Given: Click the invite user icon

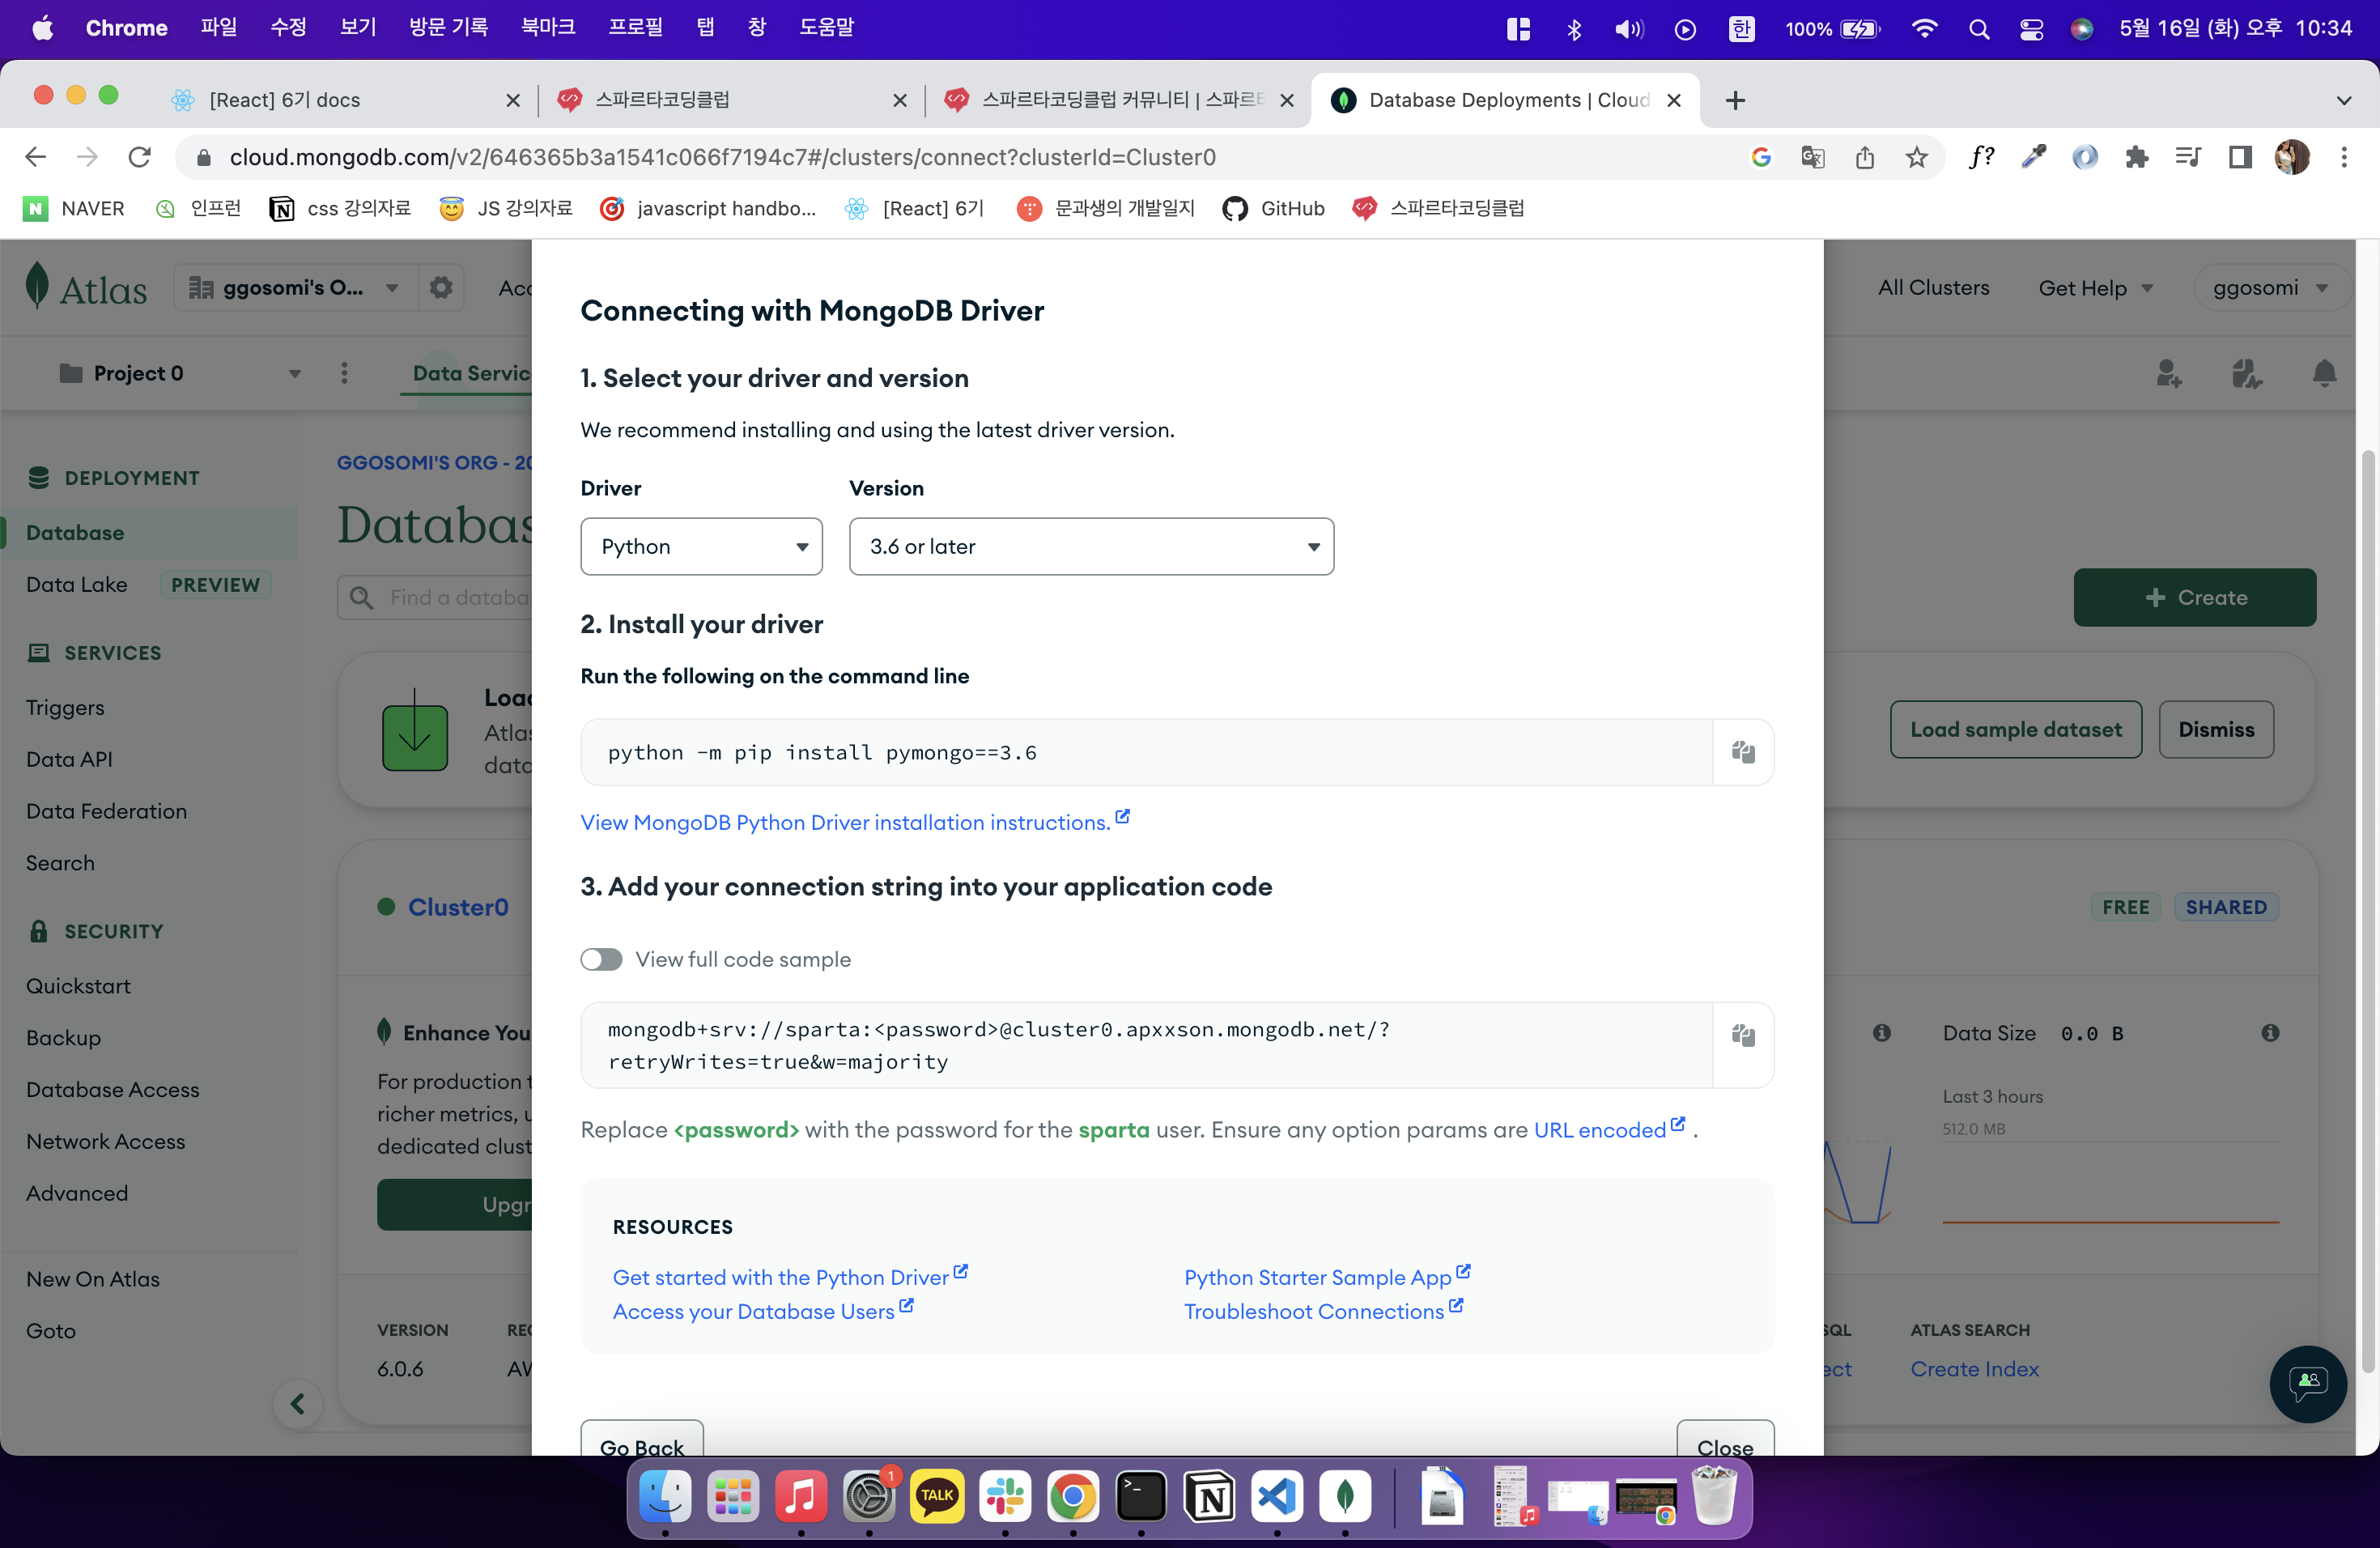Looking at the screenshot, I should coord(2168,374).
